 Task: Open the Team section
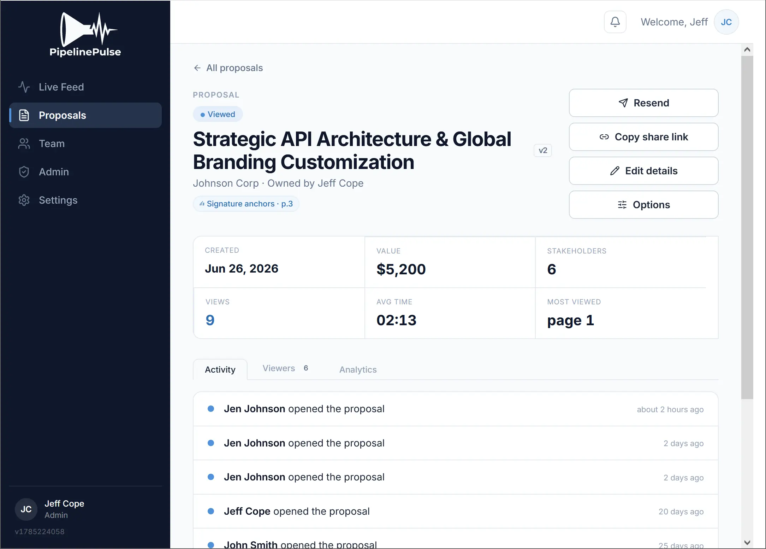coord(85,144)
